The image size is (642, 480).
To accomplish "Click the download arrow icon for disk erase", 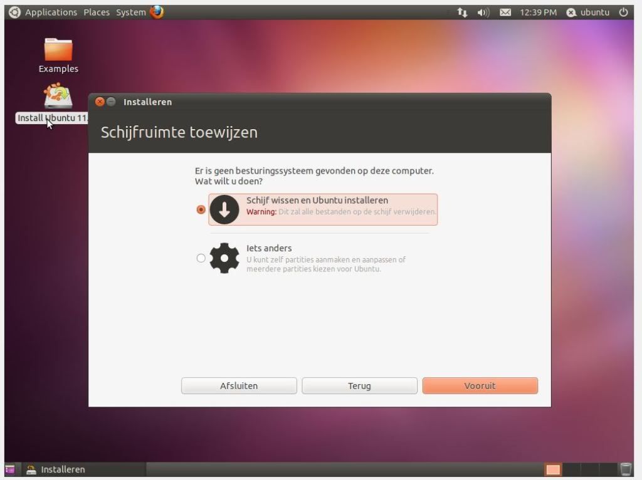I will tap(224, 209).
